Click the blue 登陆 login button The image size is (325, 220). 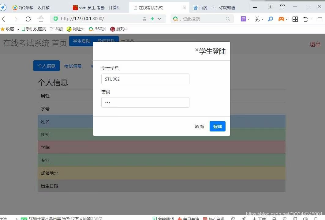[217, 126]
